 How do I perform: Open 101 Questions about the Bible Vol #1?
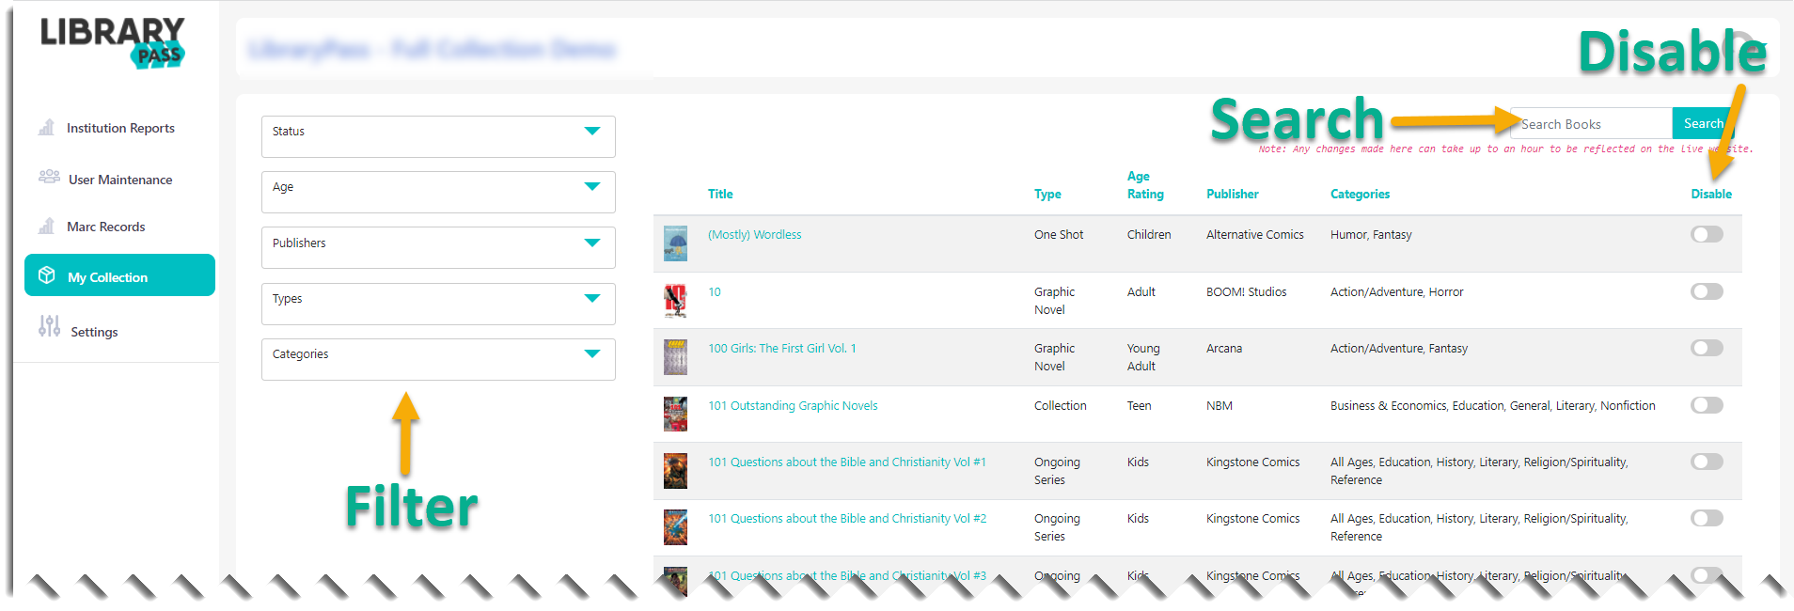847,462
